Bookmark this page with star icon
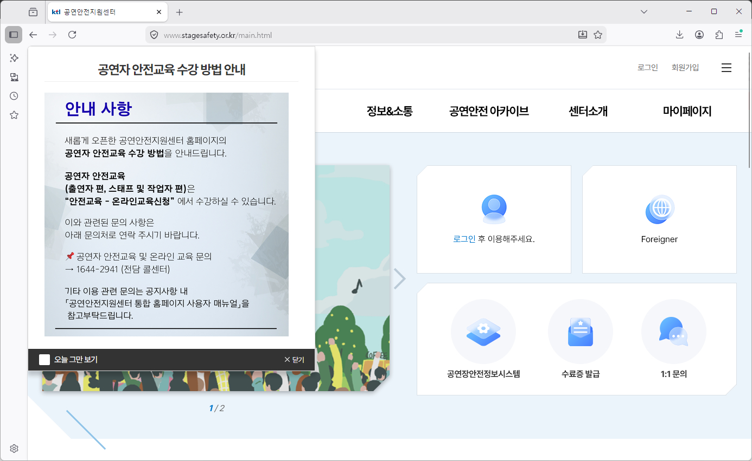Viewport: 752px width, 461px height. 598,35
